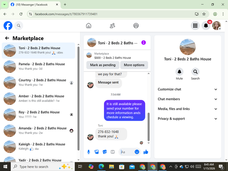Screen dimensions: 228x171
Task: Click the browser address bar URL
Action: tap(66, 14)
